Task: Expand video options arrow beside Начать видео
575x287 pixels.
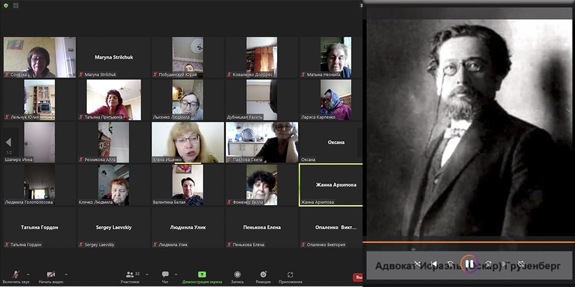Action: [66, 274]
